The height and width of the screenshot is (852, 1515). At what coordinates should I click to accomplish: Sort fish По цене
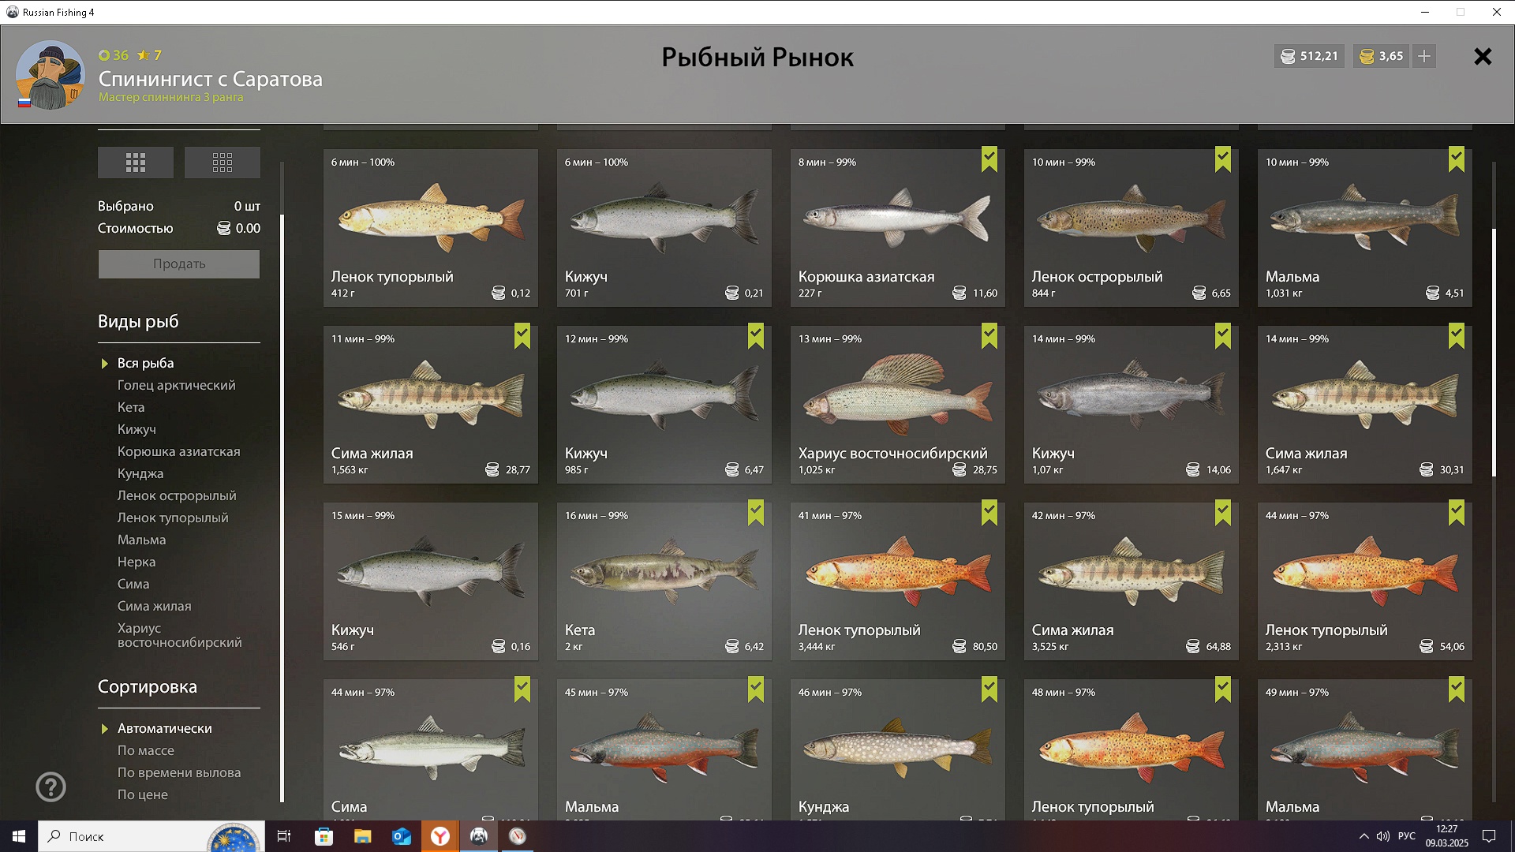point(143,794)
